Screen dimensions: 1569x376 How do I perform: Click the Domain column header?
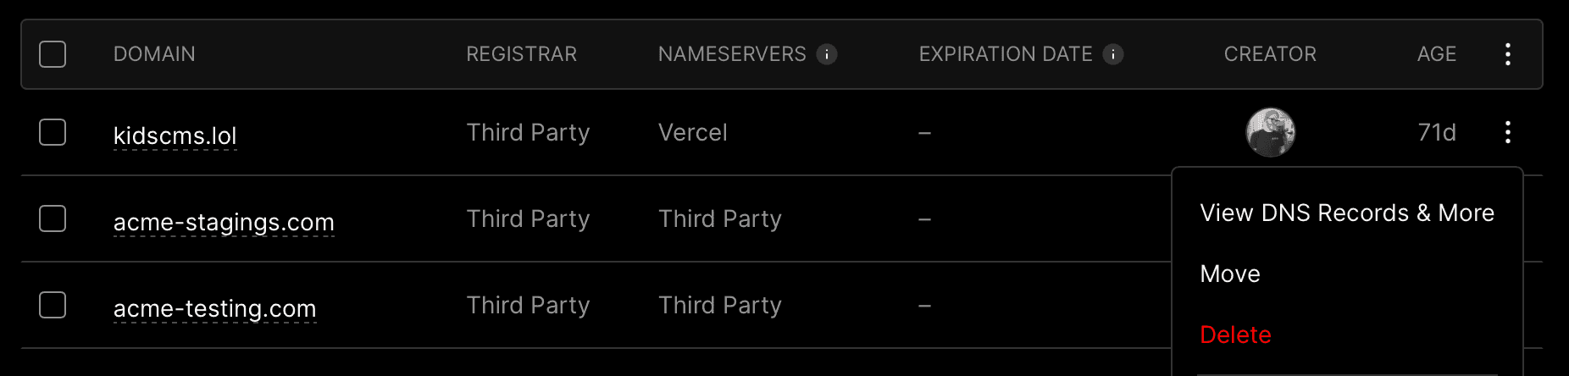click(x=154, y=54)
